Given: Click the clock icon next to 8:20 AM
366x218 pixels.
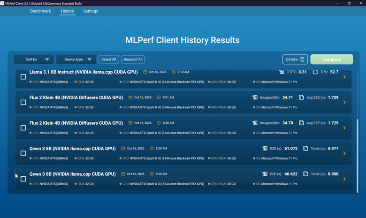Looking at the screenshot, I should point(152,174).
